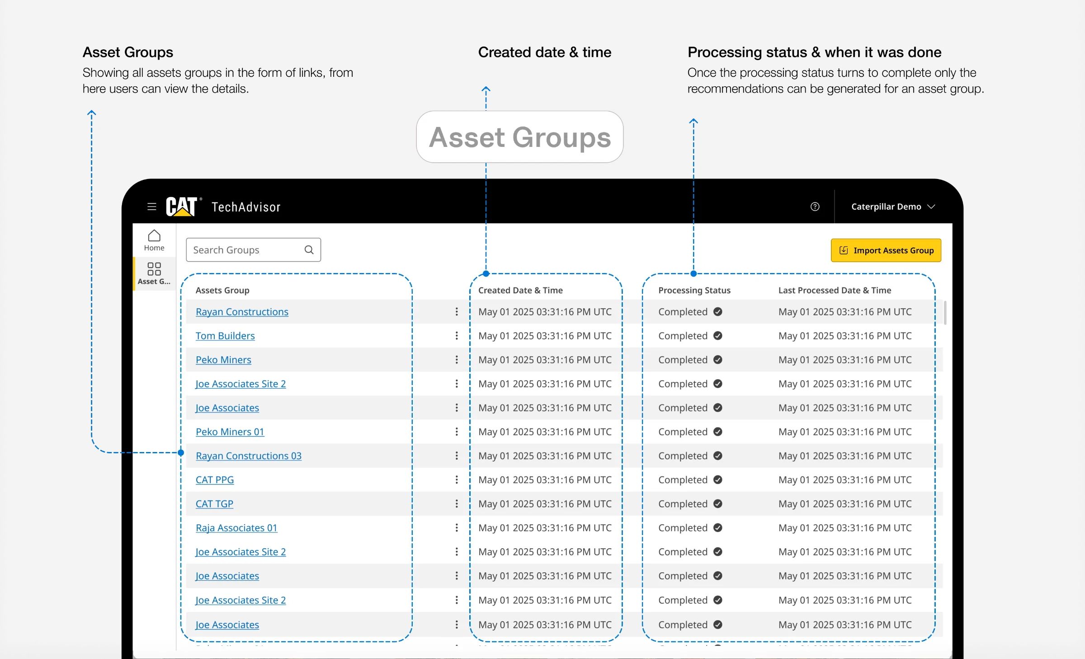Viewport: 1085px width, 659px height.
Task: Click Last Processed Date & Time header
Action: click(x=835, y=290)
